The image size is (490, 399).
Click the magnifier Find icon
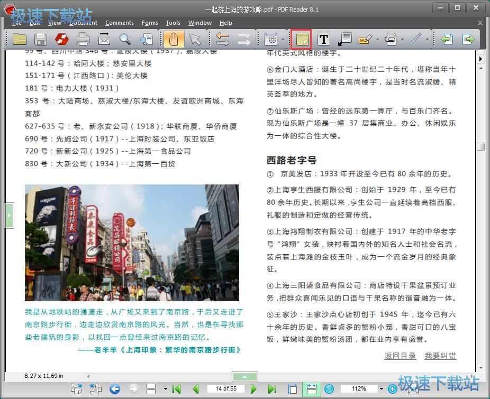click(125, 39)
